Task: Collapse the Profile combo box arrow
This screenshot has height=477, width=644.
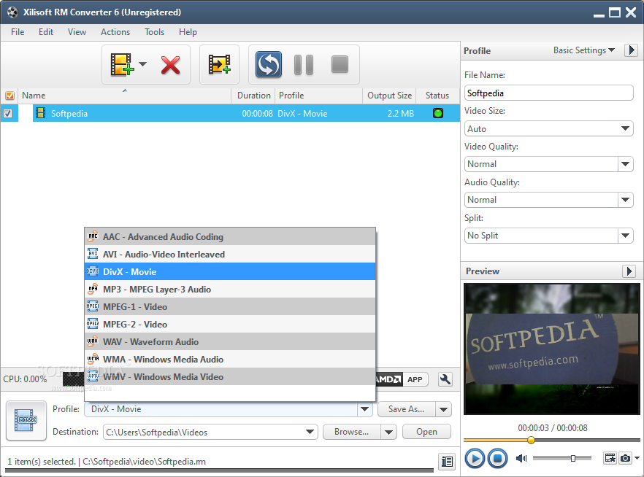Action: point(364,409)
